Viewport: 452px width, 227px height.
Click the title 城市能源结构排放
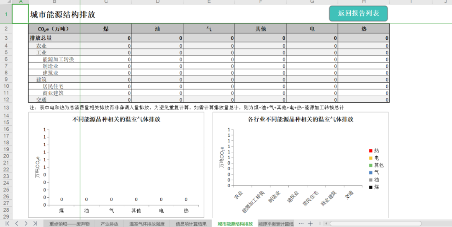62,14
